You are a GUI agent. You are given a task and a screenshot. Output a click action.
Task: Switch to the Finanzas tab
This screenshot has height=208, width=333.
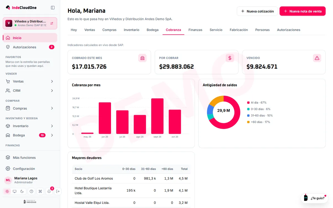click(195, 30)
